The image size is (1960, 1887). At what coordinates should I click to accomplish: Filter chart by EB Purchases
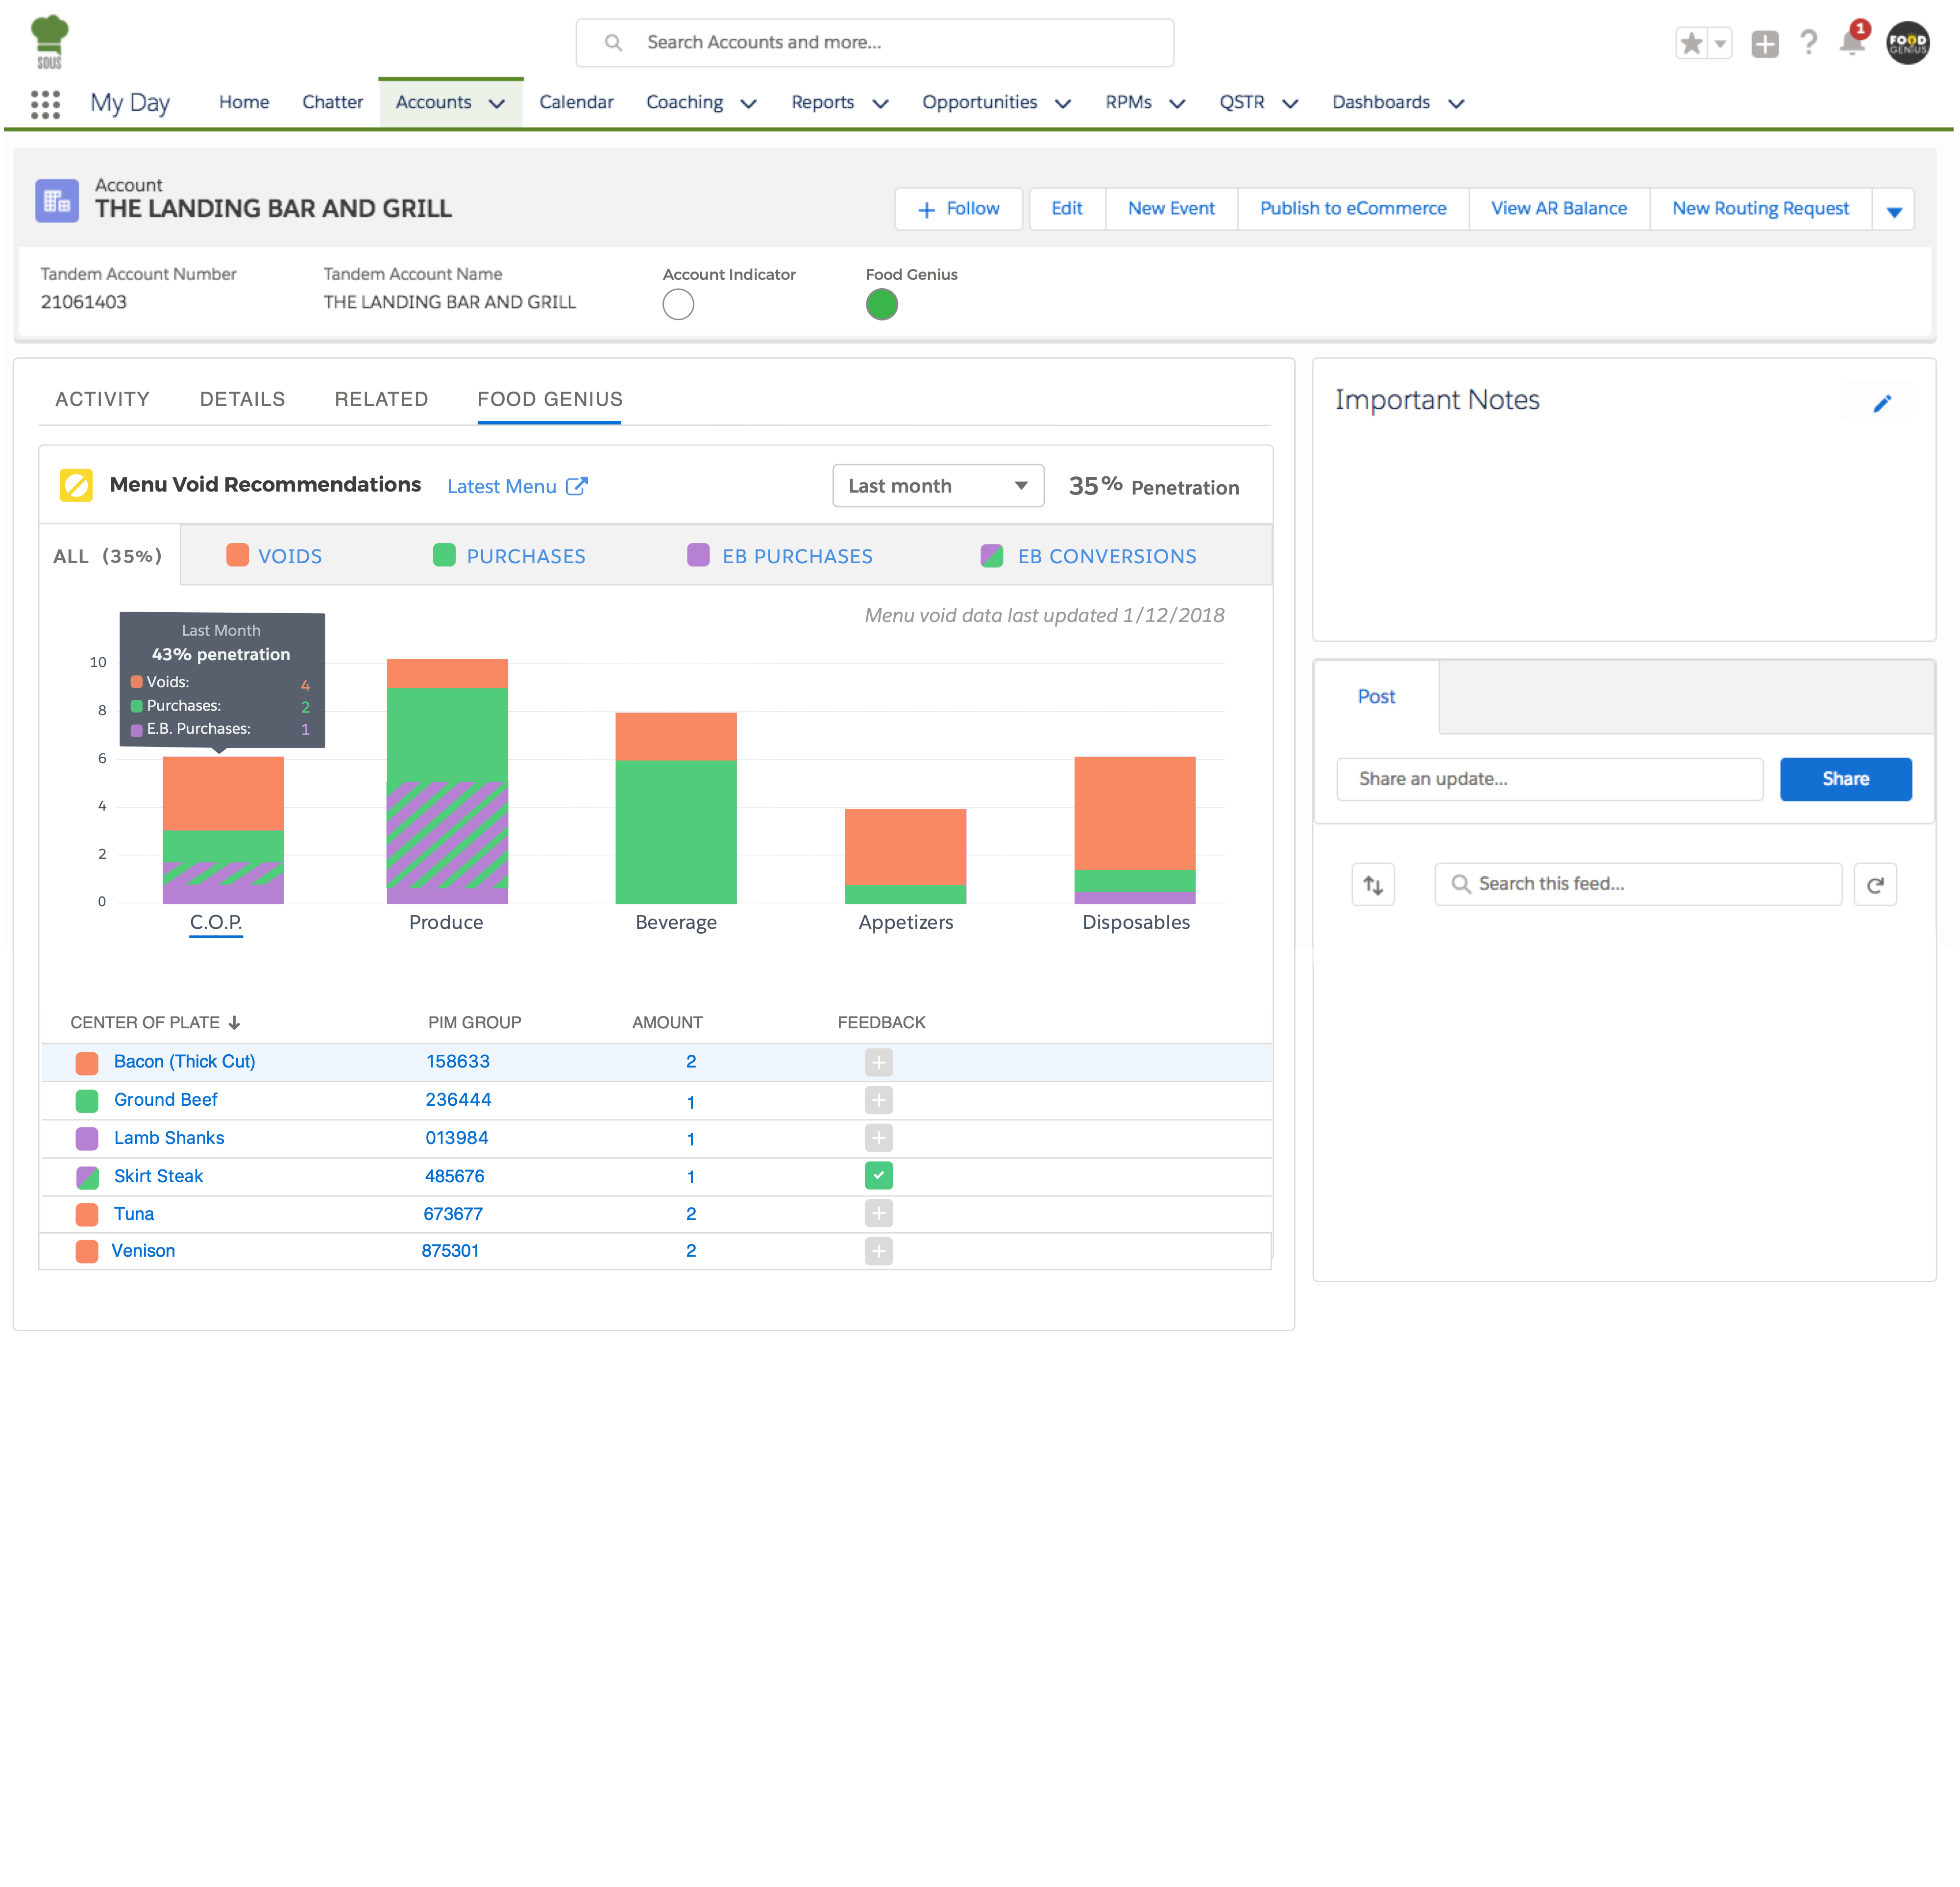[x=780, y=556]
